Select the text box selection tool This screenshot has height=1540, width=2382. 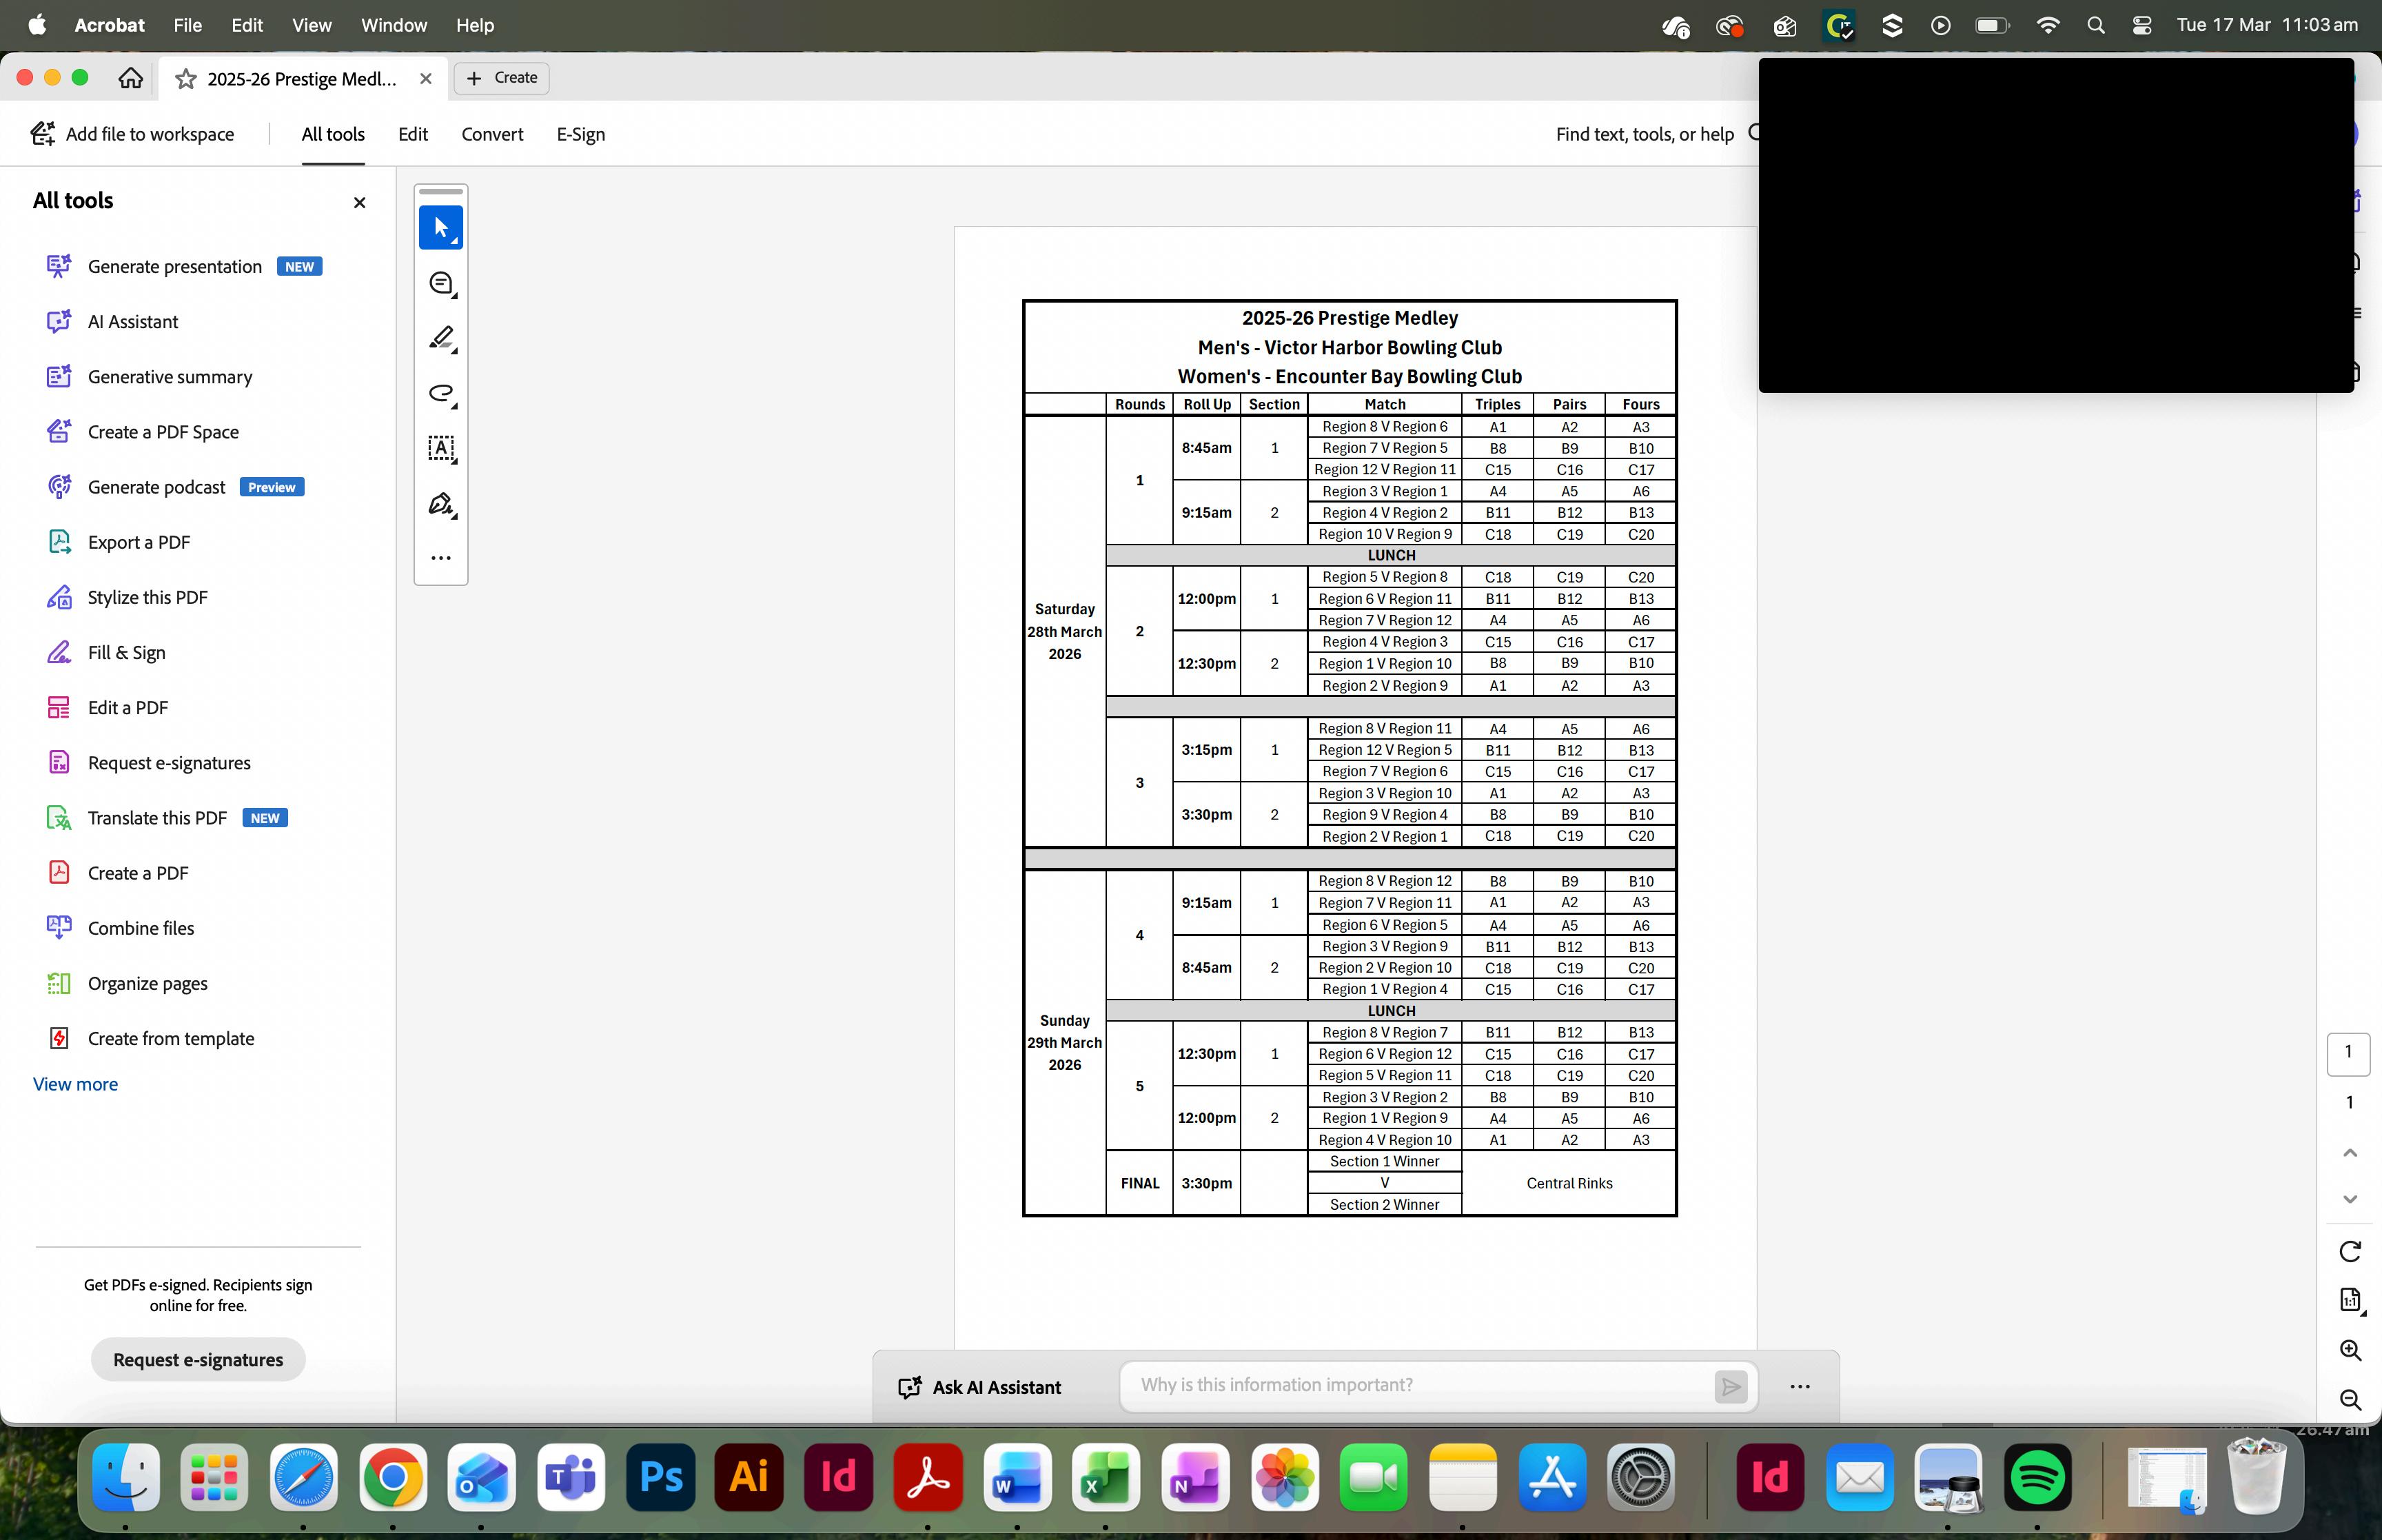441,448
